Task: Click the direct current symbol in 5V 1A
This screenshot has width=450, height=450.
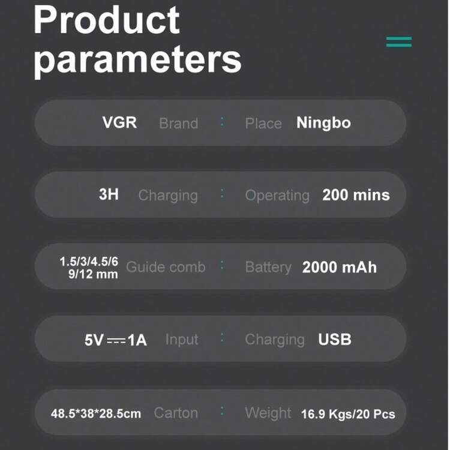Action: point(116,340)
